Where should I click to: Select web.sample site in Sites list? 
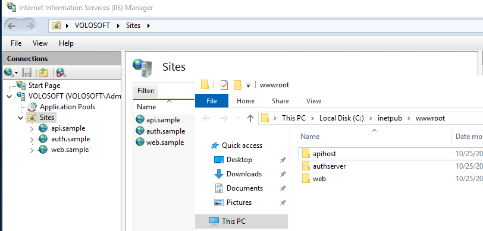click(165, 143)
